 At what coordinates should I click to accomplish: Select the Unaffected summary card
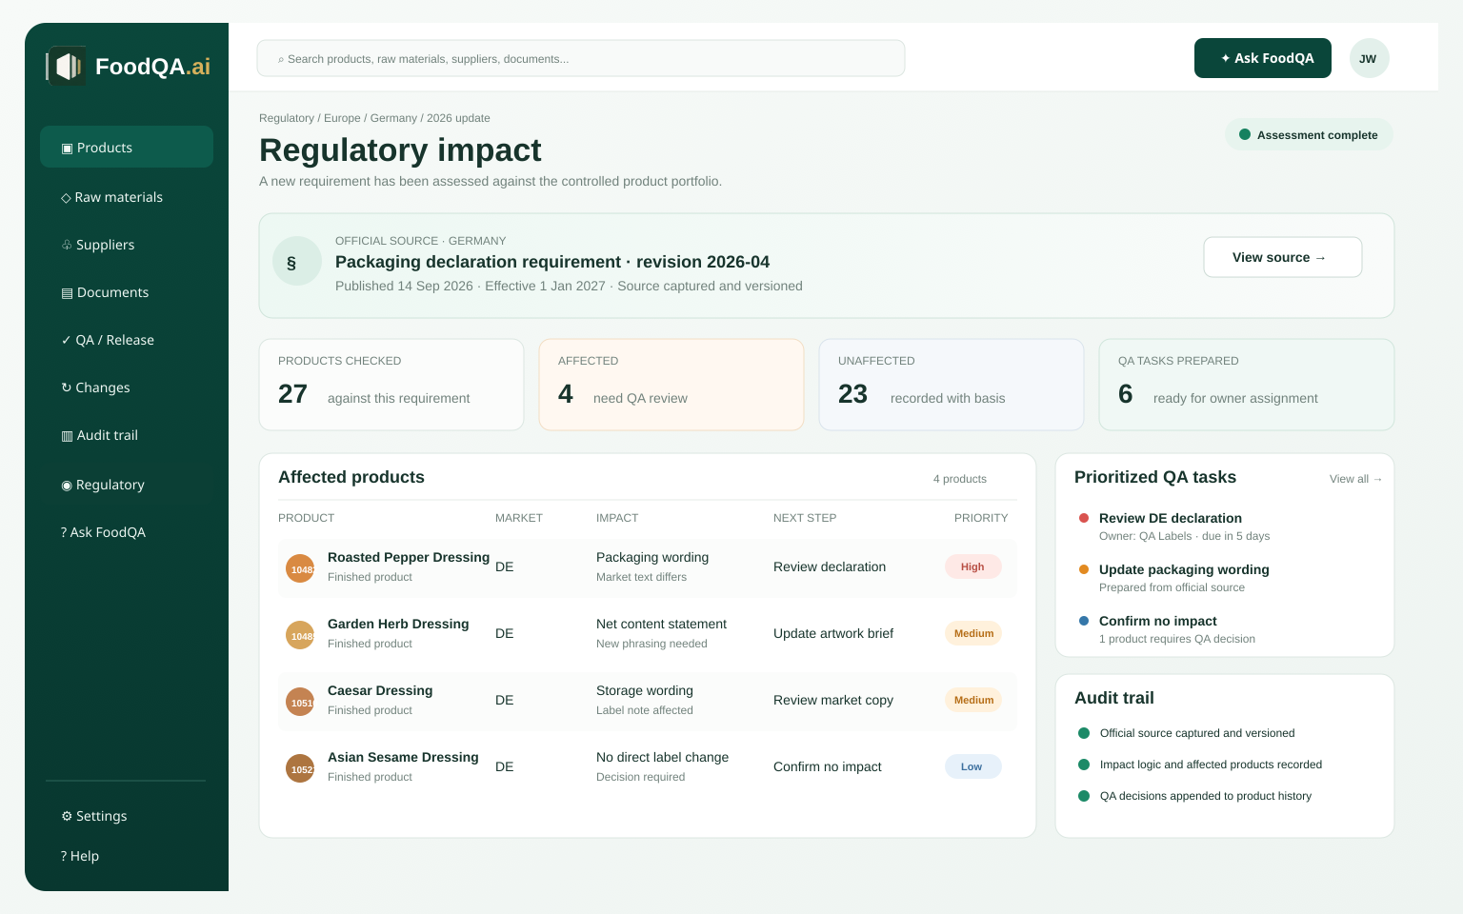tap(952, 385)
